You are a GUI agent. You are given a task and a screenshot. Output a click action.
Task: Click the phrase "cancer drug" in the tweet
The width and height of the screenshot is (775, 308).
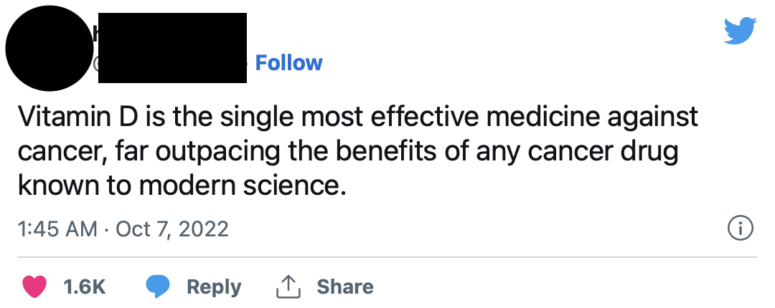[x=614, y=151]
